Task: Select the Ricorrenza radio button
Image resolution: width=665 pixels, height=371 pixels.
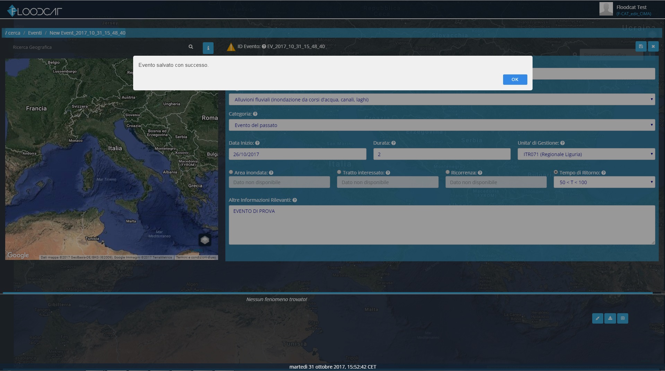Action: coord(447,172)
